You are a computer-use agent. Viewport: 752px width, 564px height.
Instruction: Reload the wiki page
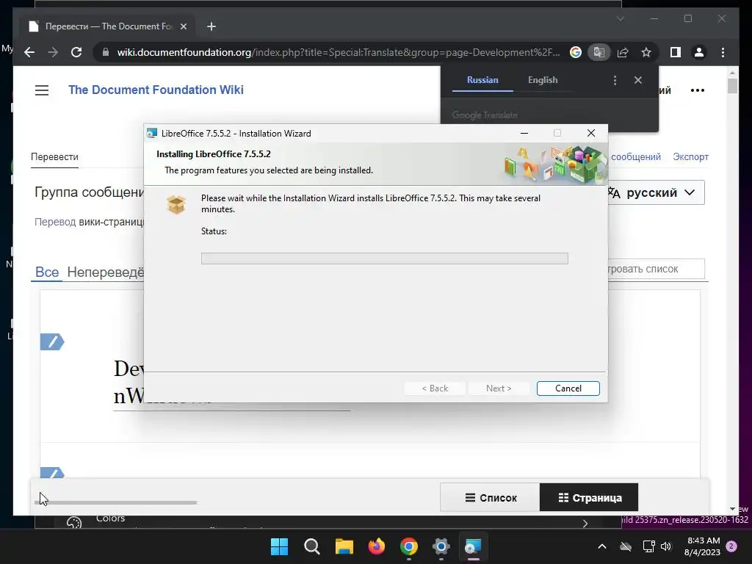pos(76,52)
